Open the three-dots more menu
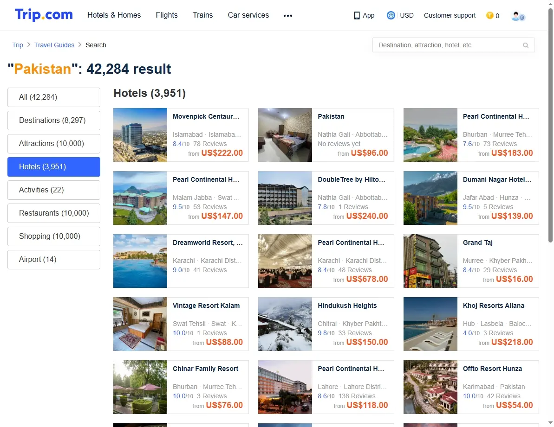Viewport: 554px width, 427px height. coord(288,15)
